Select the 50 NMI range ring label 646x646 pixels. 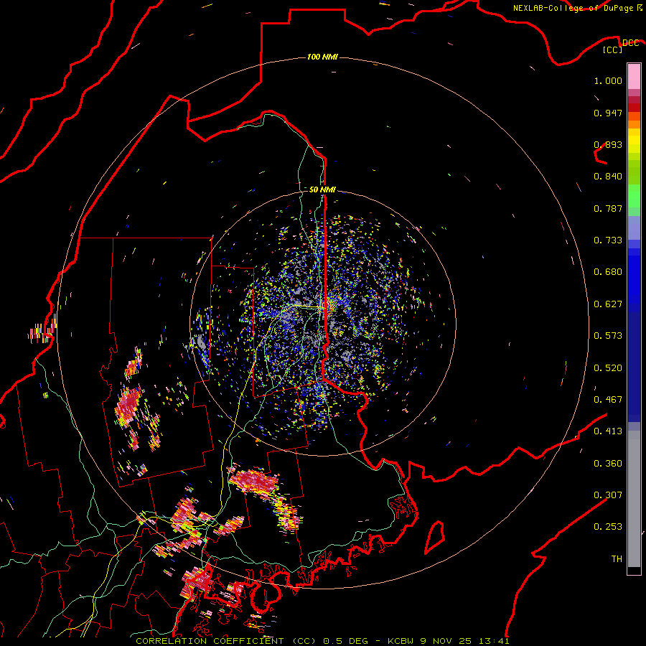coord(322,189)
